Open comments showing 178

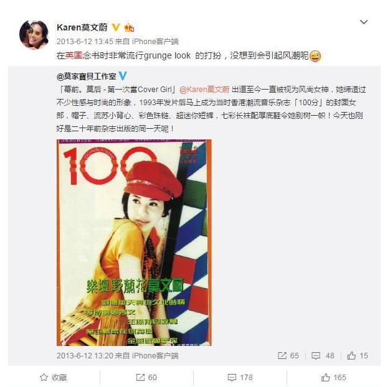tap(240, 378)
